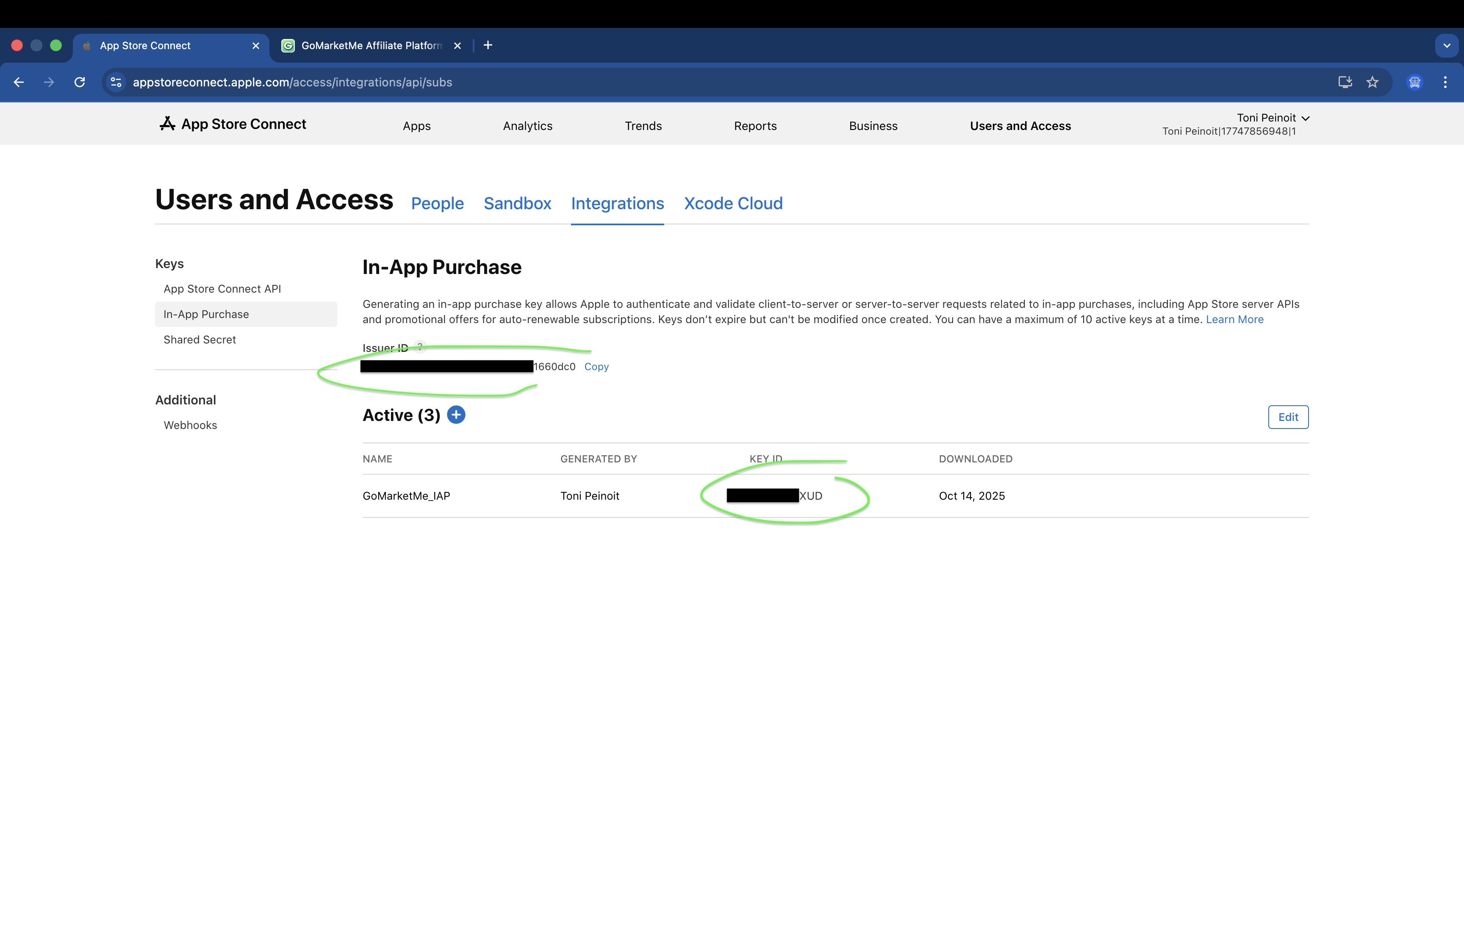The image size is (1464, 946).
Task: Open the tab search chevron
Action: [x=1447, y=45]
